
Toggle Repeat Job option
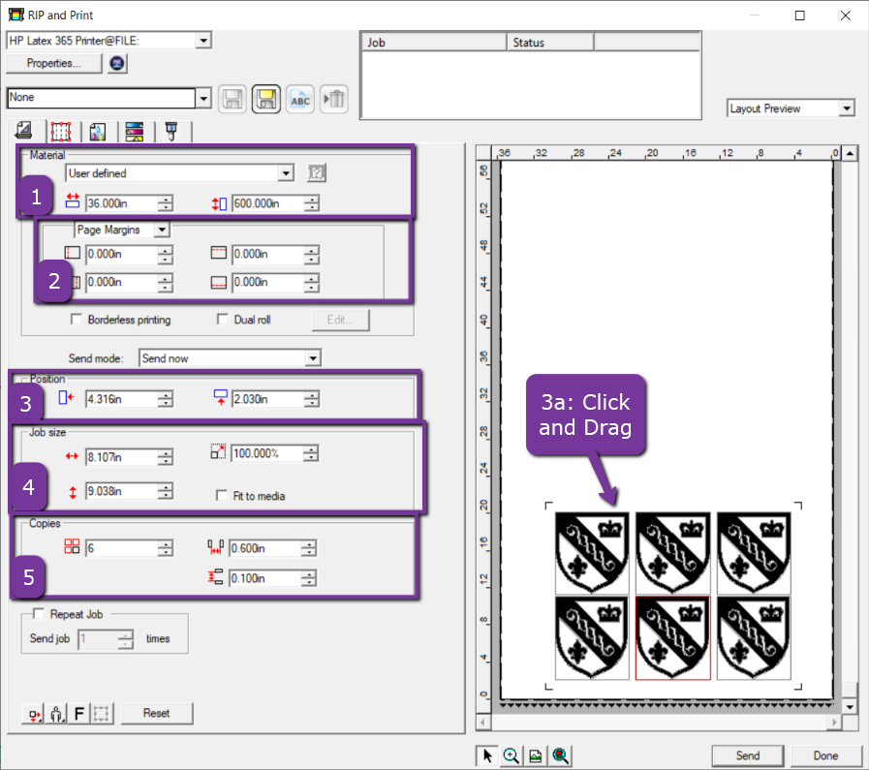(38, 613)
